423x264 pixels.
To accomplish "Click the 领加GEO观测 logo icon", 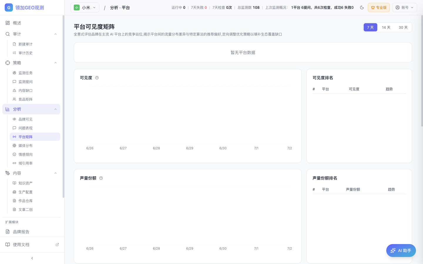I will 9,8.
